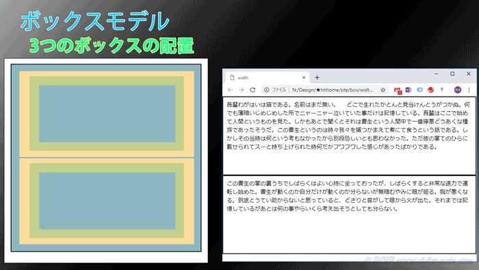Reload the width page

click(253, 90)
